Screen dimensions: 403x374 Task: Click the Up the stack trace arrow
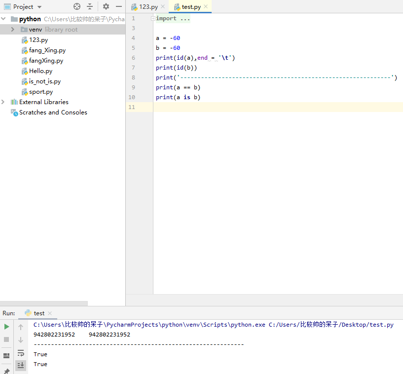(21, 327)
